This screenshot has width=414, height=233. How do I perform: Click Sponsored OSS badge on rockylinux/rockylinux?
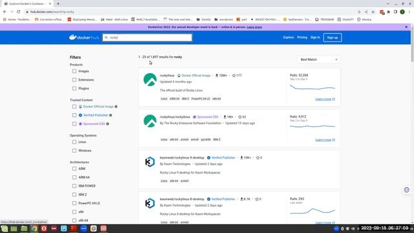click(x=206, y=116)
